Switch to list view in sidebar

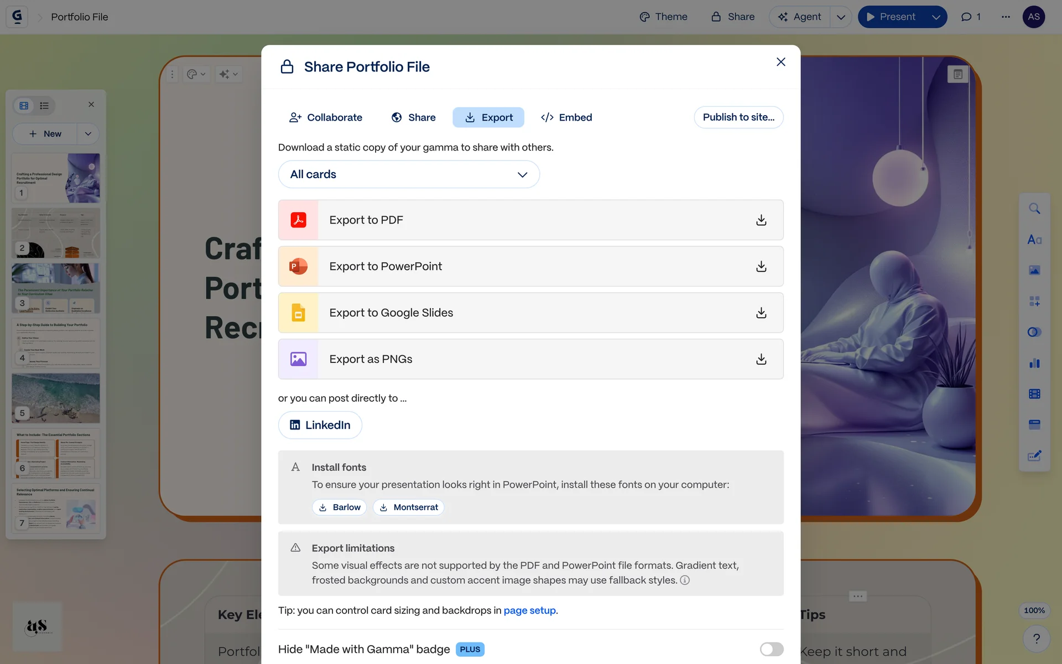click(x=44, y=105)
